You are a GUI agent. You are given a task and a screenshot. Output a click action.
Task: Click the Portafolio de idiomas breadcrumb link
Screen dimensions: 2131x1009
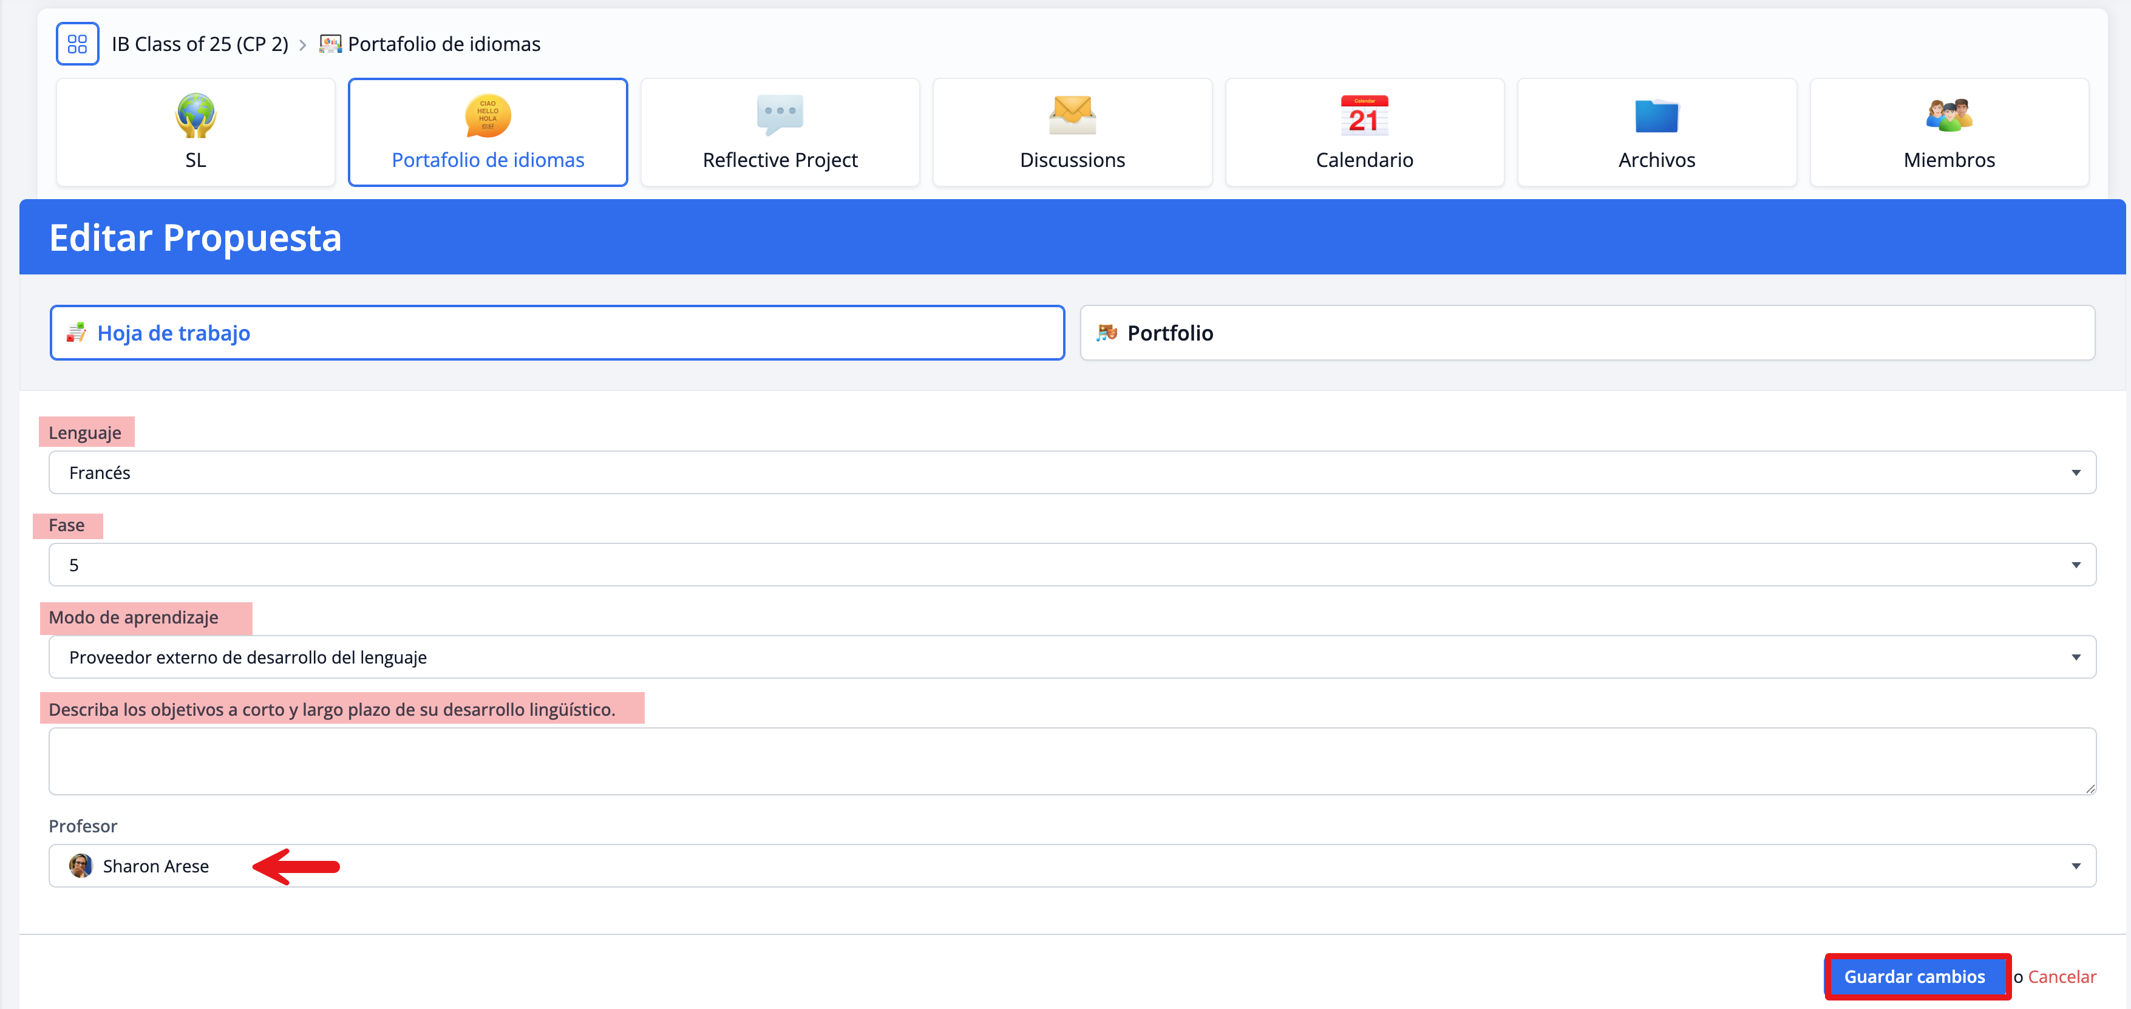point(443,44)
